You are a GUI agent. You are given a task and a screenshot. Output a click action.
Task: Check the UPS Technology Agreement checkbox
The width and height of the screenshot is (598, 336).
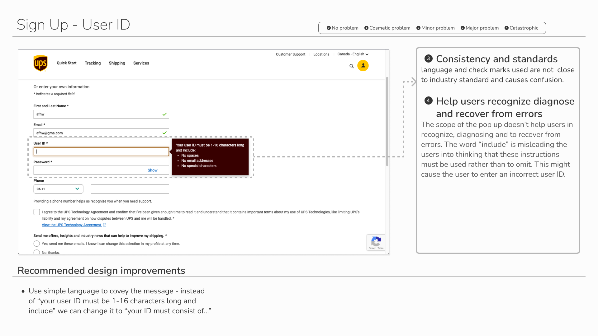tap(37, 212)
